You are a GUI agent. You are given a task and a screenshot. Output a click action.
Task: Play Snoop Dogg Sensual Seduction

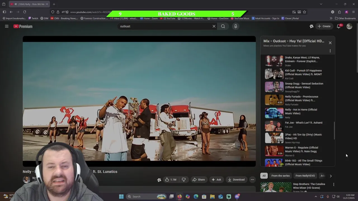pyautogui.click(x=296, y=87)
